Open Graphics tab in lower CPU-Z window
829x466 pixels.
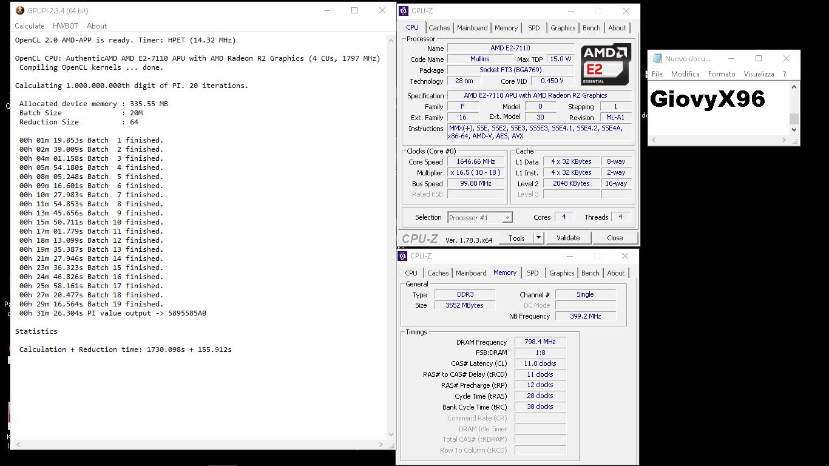561,273
